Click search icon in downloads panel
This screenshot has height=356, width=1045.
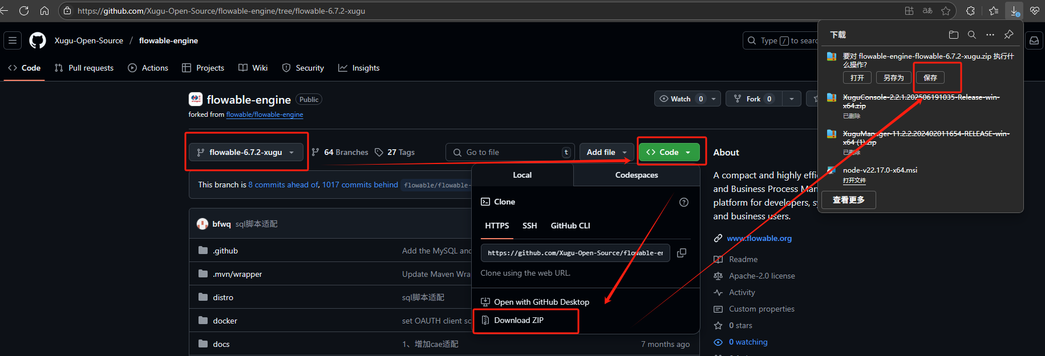click(x=971, y=35)
